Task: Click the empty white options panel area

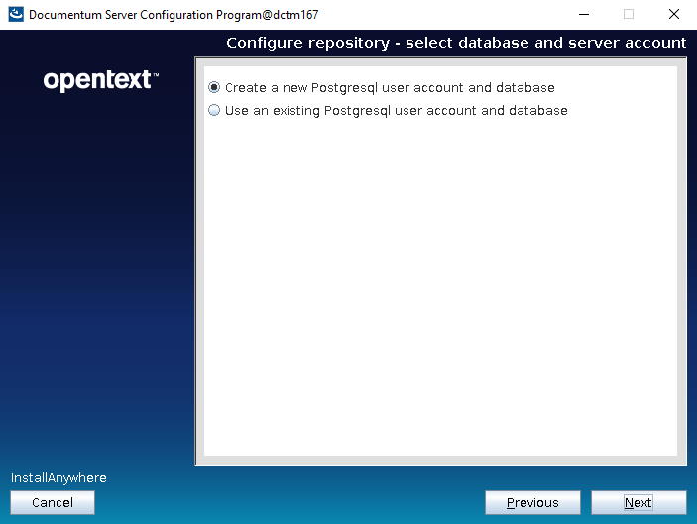Action: 440,297
